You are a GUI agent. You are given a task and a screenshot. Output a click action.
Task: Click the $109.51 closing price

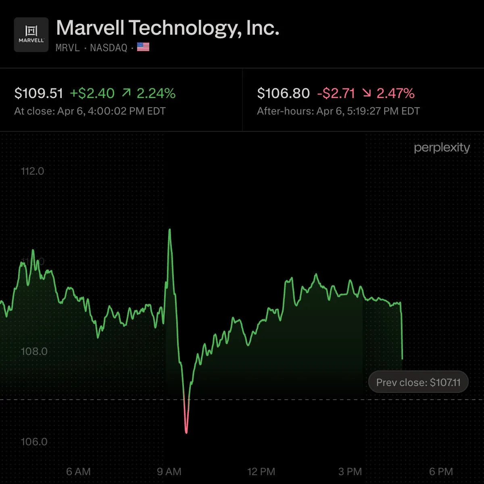[39, 94]
